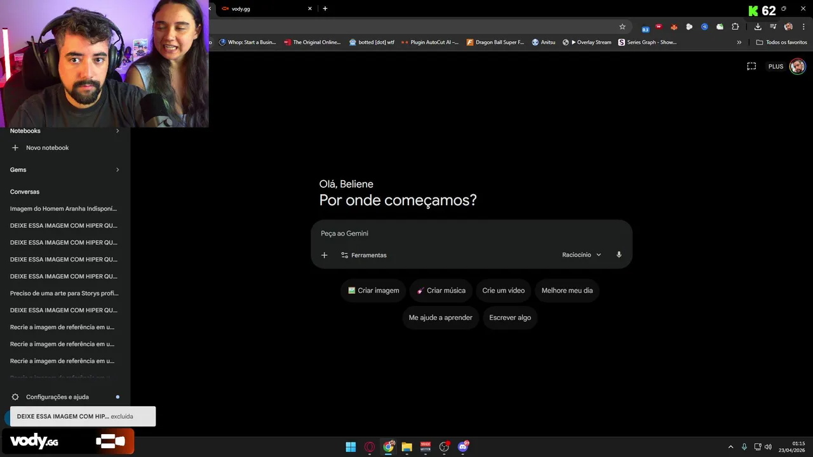Expand the Notebooks section chevron
This screenshot has height=457, width=813.
click(x=118, y=131)
